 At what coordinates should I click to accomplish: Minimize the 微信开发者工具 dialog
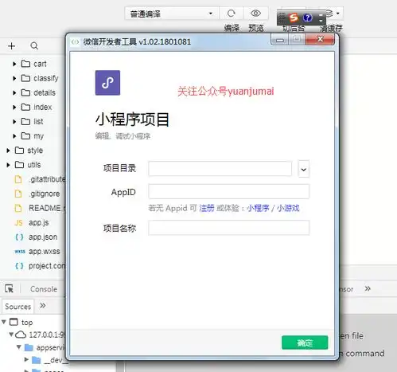point(280,40)
